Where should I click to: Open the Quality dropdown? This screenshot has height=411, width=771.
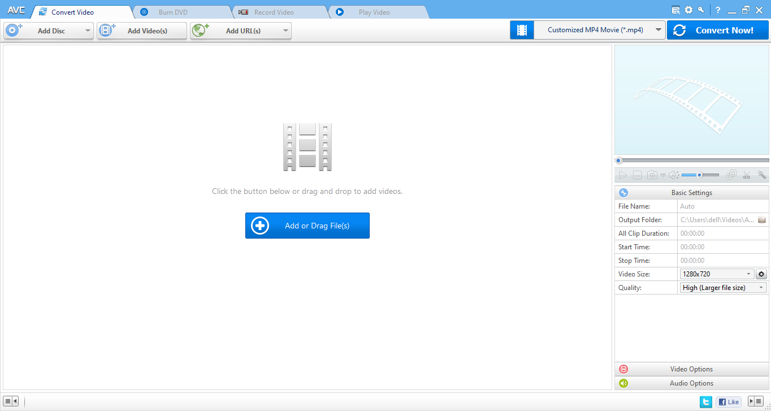[724, 288]
